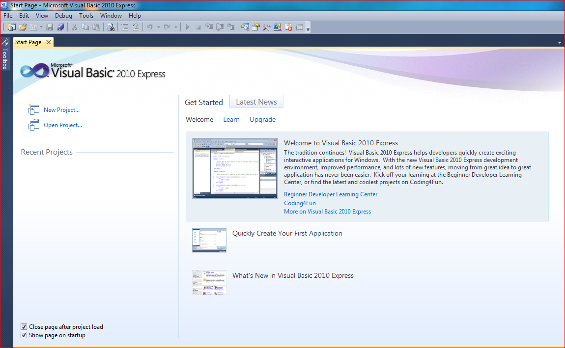The image size is (565, 348).
Task: Close the Start Page tab
Action: coord(49,42)
